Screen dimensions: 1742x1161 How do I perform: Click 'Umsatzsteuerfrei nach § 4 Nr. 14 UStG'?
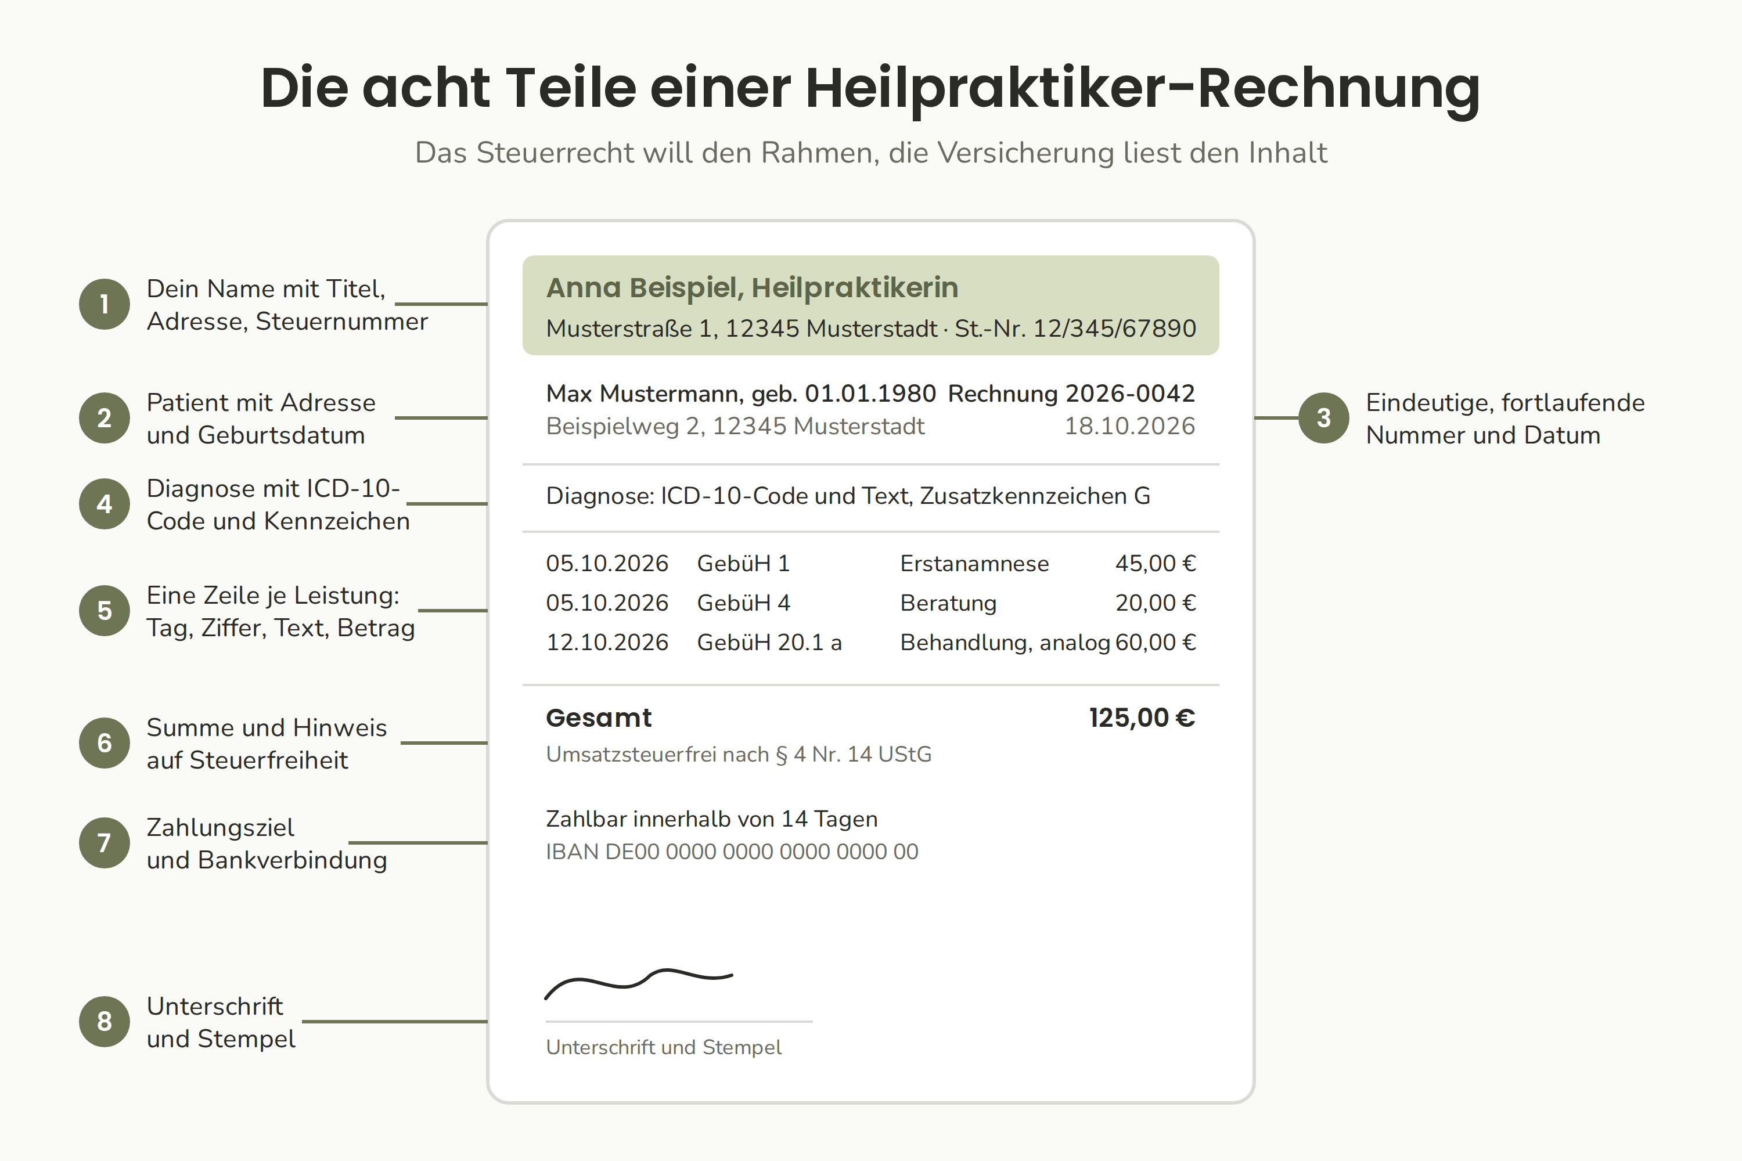point(739,755)
